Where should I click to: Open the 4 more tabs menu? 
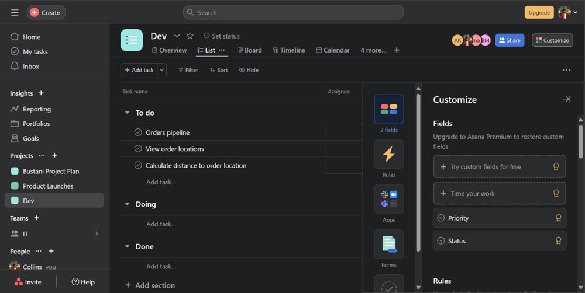pos(373,50)
